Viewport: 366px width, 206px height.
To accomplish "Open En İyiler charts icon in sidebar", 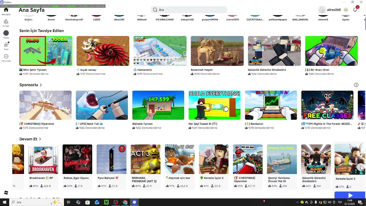I will [6, 21].
